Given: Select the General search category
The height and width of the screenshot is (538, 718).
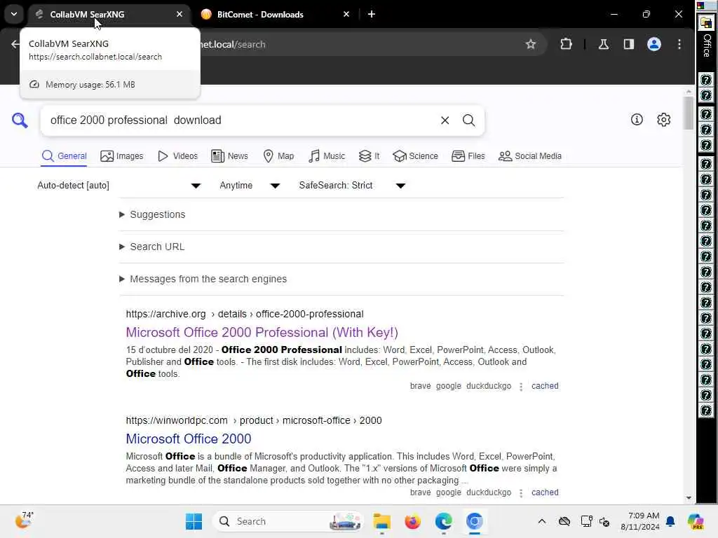Looking at the screenshot, I should point(64,156).
